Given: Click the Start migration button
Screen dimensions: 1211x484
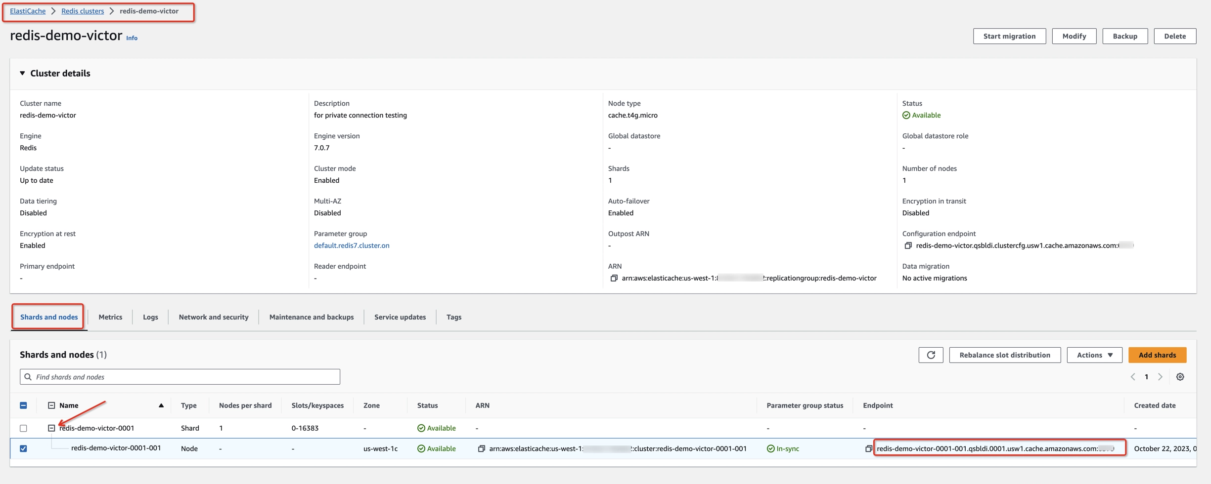Looking at the screenshot, I should (x=1009, y=36).
